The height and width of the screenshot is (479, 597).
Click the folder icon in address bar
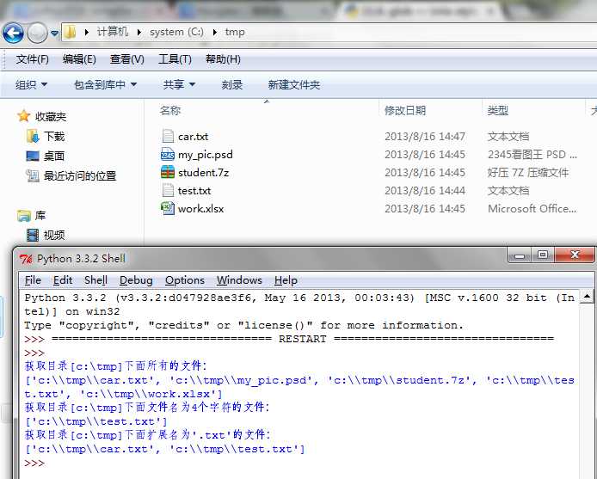pos(70,32)
